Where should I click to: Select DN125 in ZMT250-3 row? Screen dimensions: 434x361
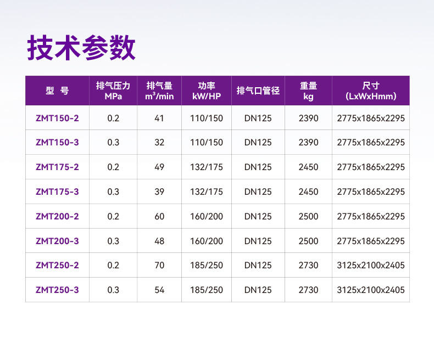[x=258, y=290]
